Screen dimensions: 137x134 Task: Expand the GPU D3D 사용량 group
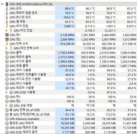point(6,92)
